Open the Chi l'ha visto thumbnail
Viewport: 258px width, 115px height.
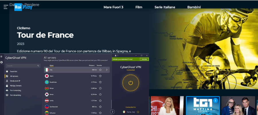click(167, 106)
